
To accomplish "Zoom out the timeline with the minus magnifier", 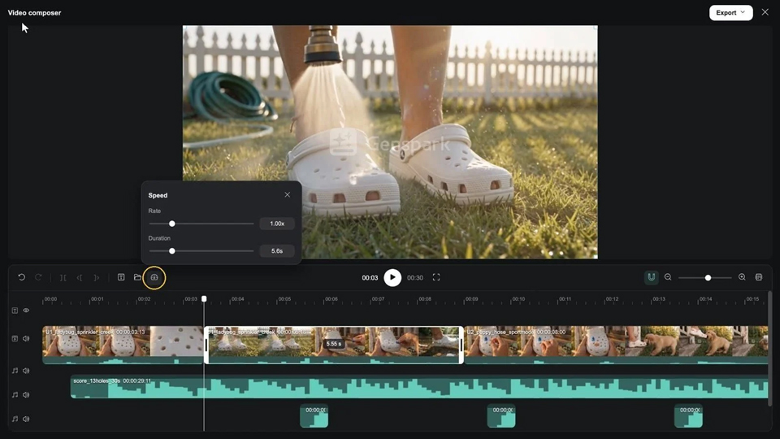I will tap(668, 277).
